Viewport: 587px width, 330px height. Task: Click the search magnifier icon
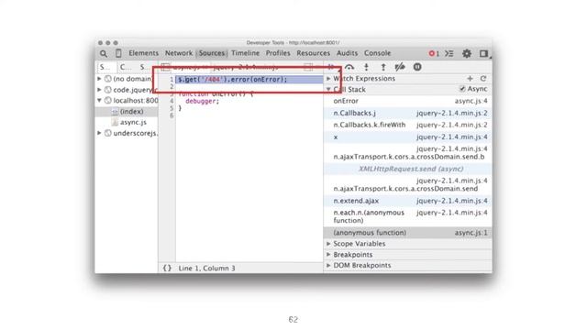104,53
